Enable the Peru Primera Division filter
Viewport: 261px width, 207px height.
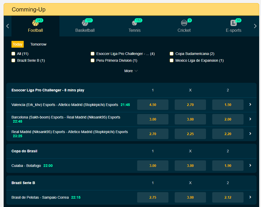[x=93, y=60]
